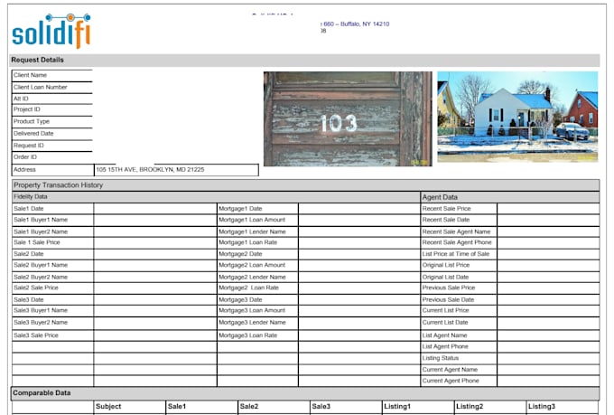Select the 'Address' label
Image resolution: width=614 pixels, height=415 pixels.
tap(24, 169)
